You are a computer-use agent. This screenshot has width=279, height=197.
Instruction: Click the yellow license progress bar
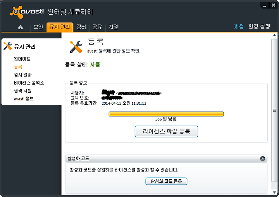[x=166, y=114]
